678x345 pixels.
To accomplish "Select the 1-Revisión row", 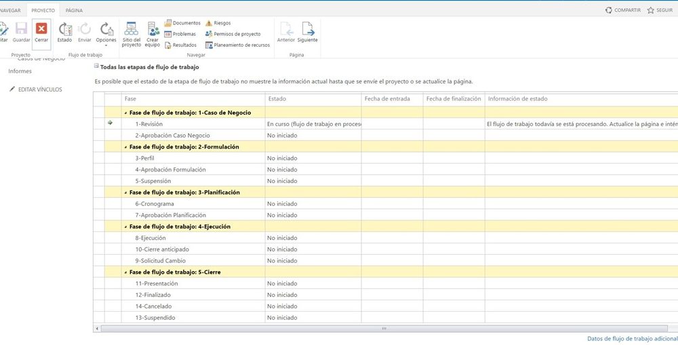I will click(x=385, y=124).
